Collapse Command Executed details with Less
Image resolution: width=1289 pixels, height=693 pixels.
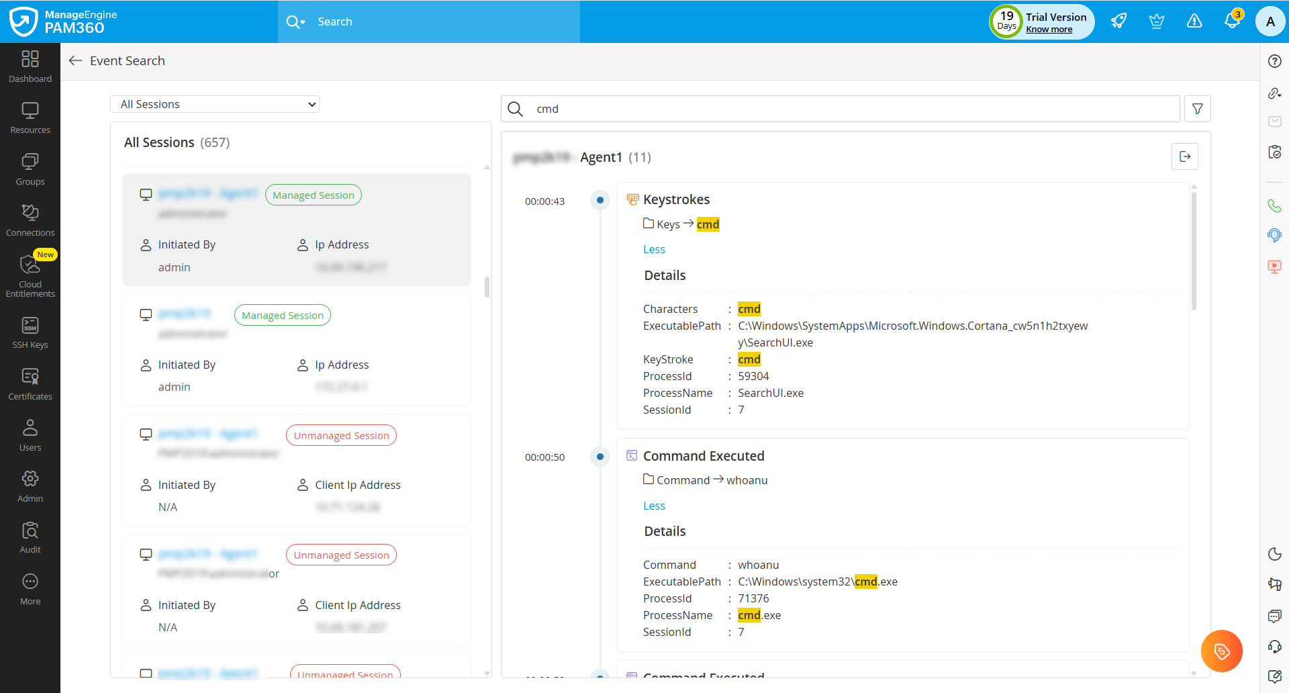pyautogui.click(x=654, y=506)
